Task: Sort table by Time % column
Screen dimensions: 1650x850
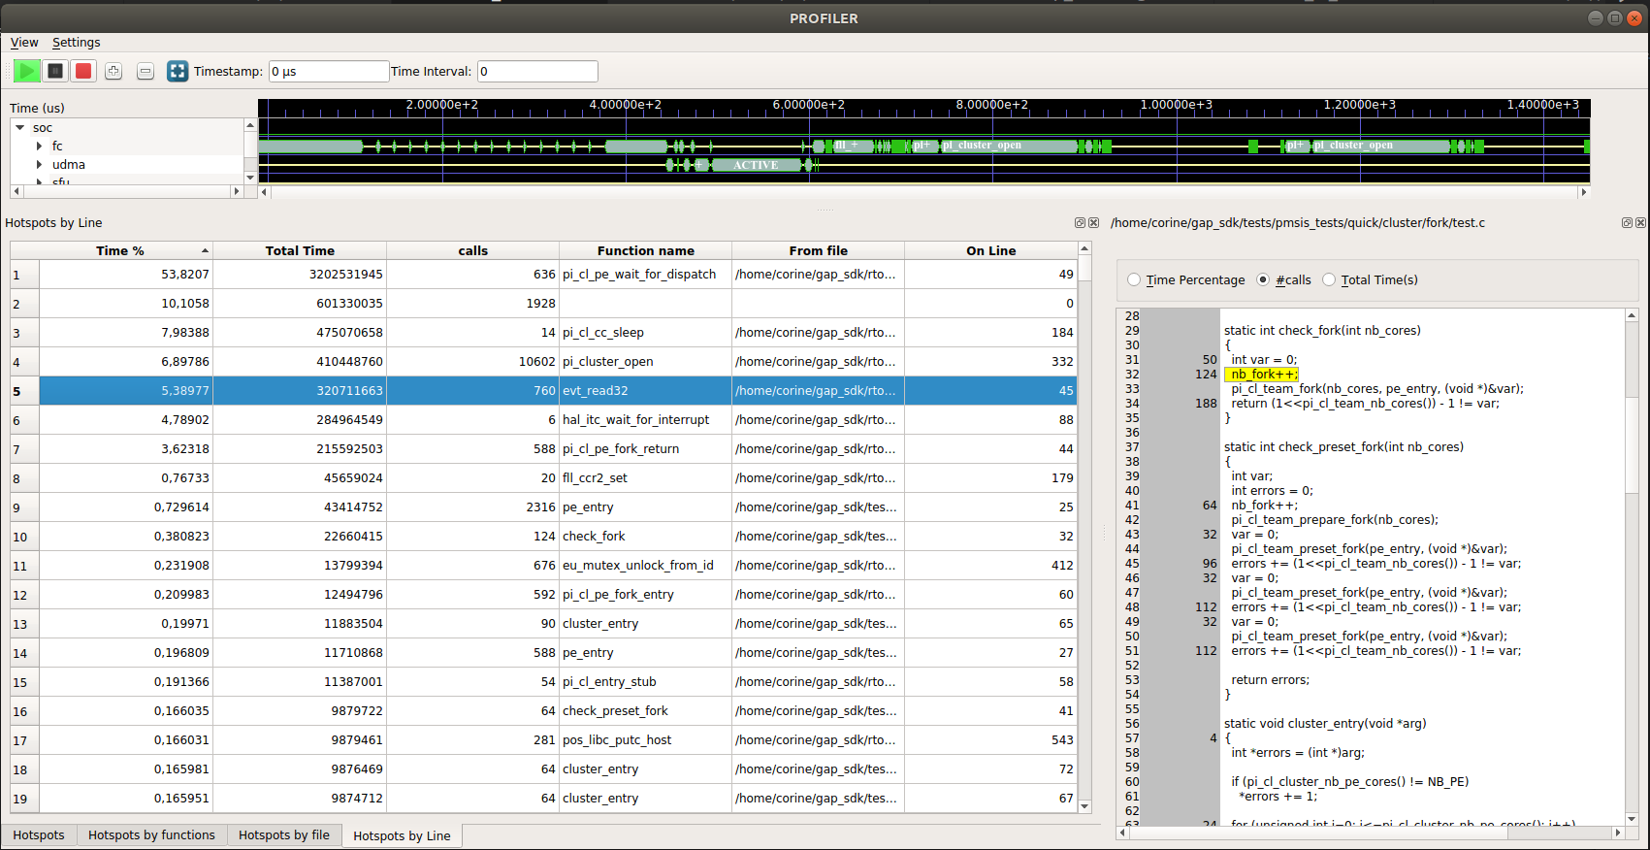Action: click(x=126, y=250)
